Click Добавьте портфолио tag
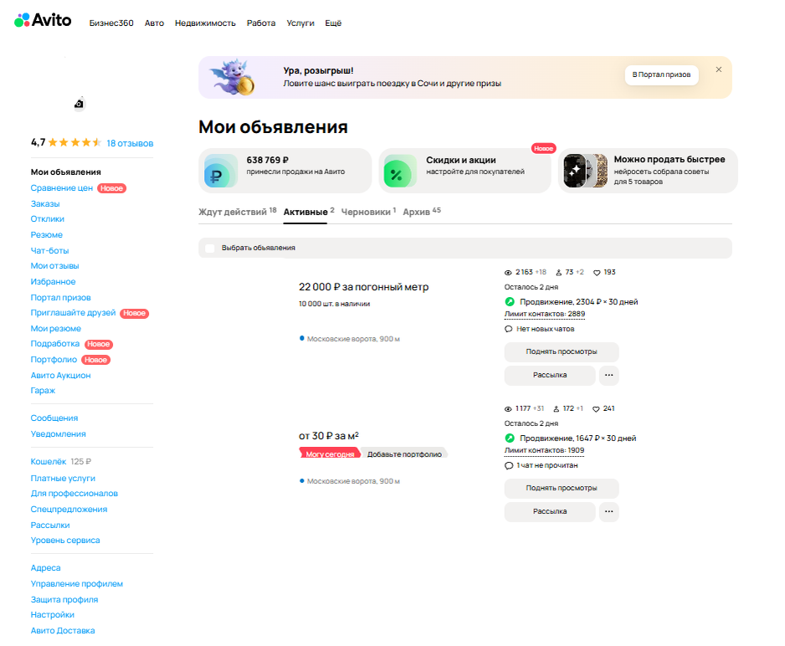 (x=404, y=454)
